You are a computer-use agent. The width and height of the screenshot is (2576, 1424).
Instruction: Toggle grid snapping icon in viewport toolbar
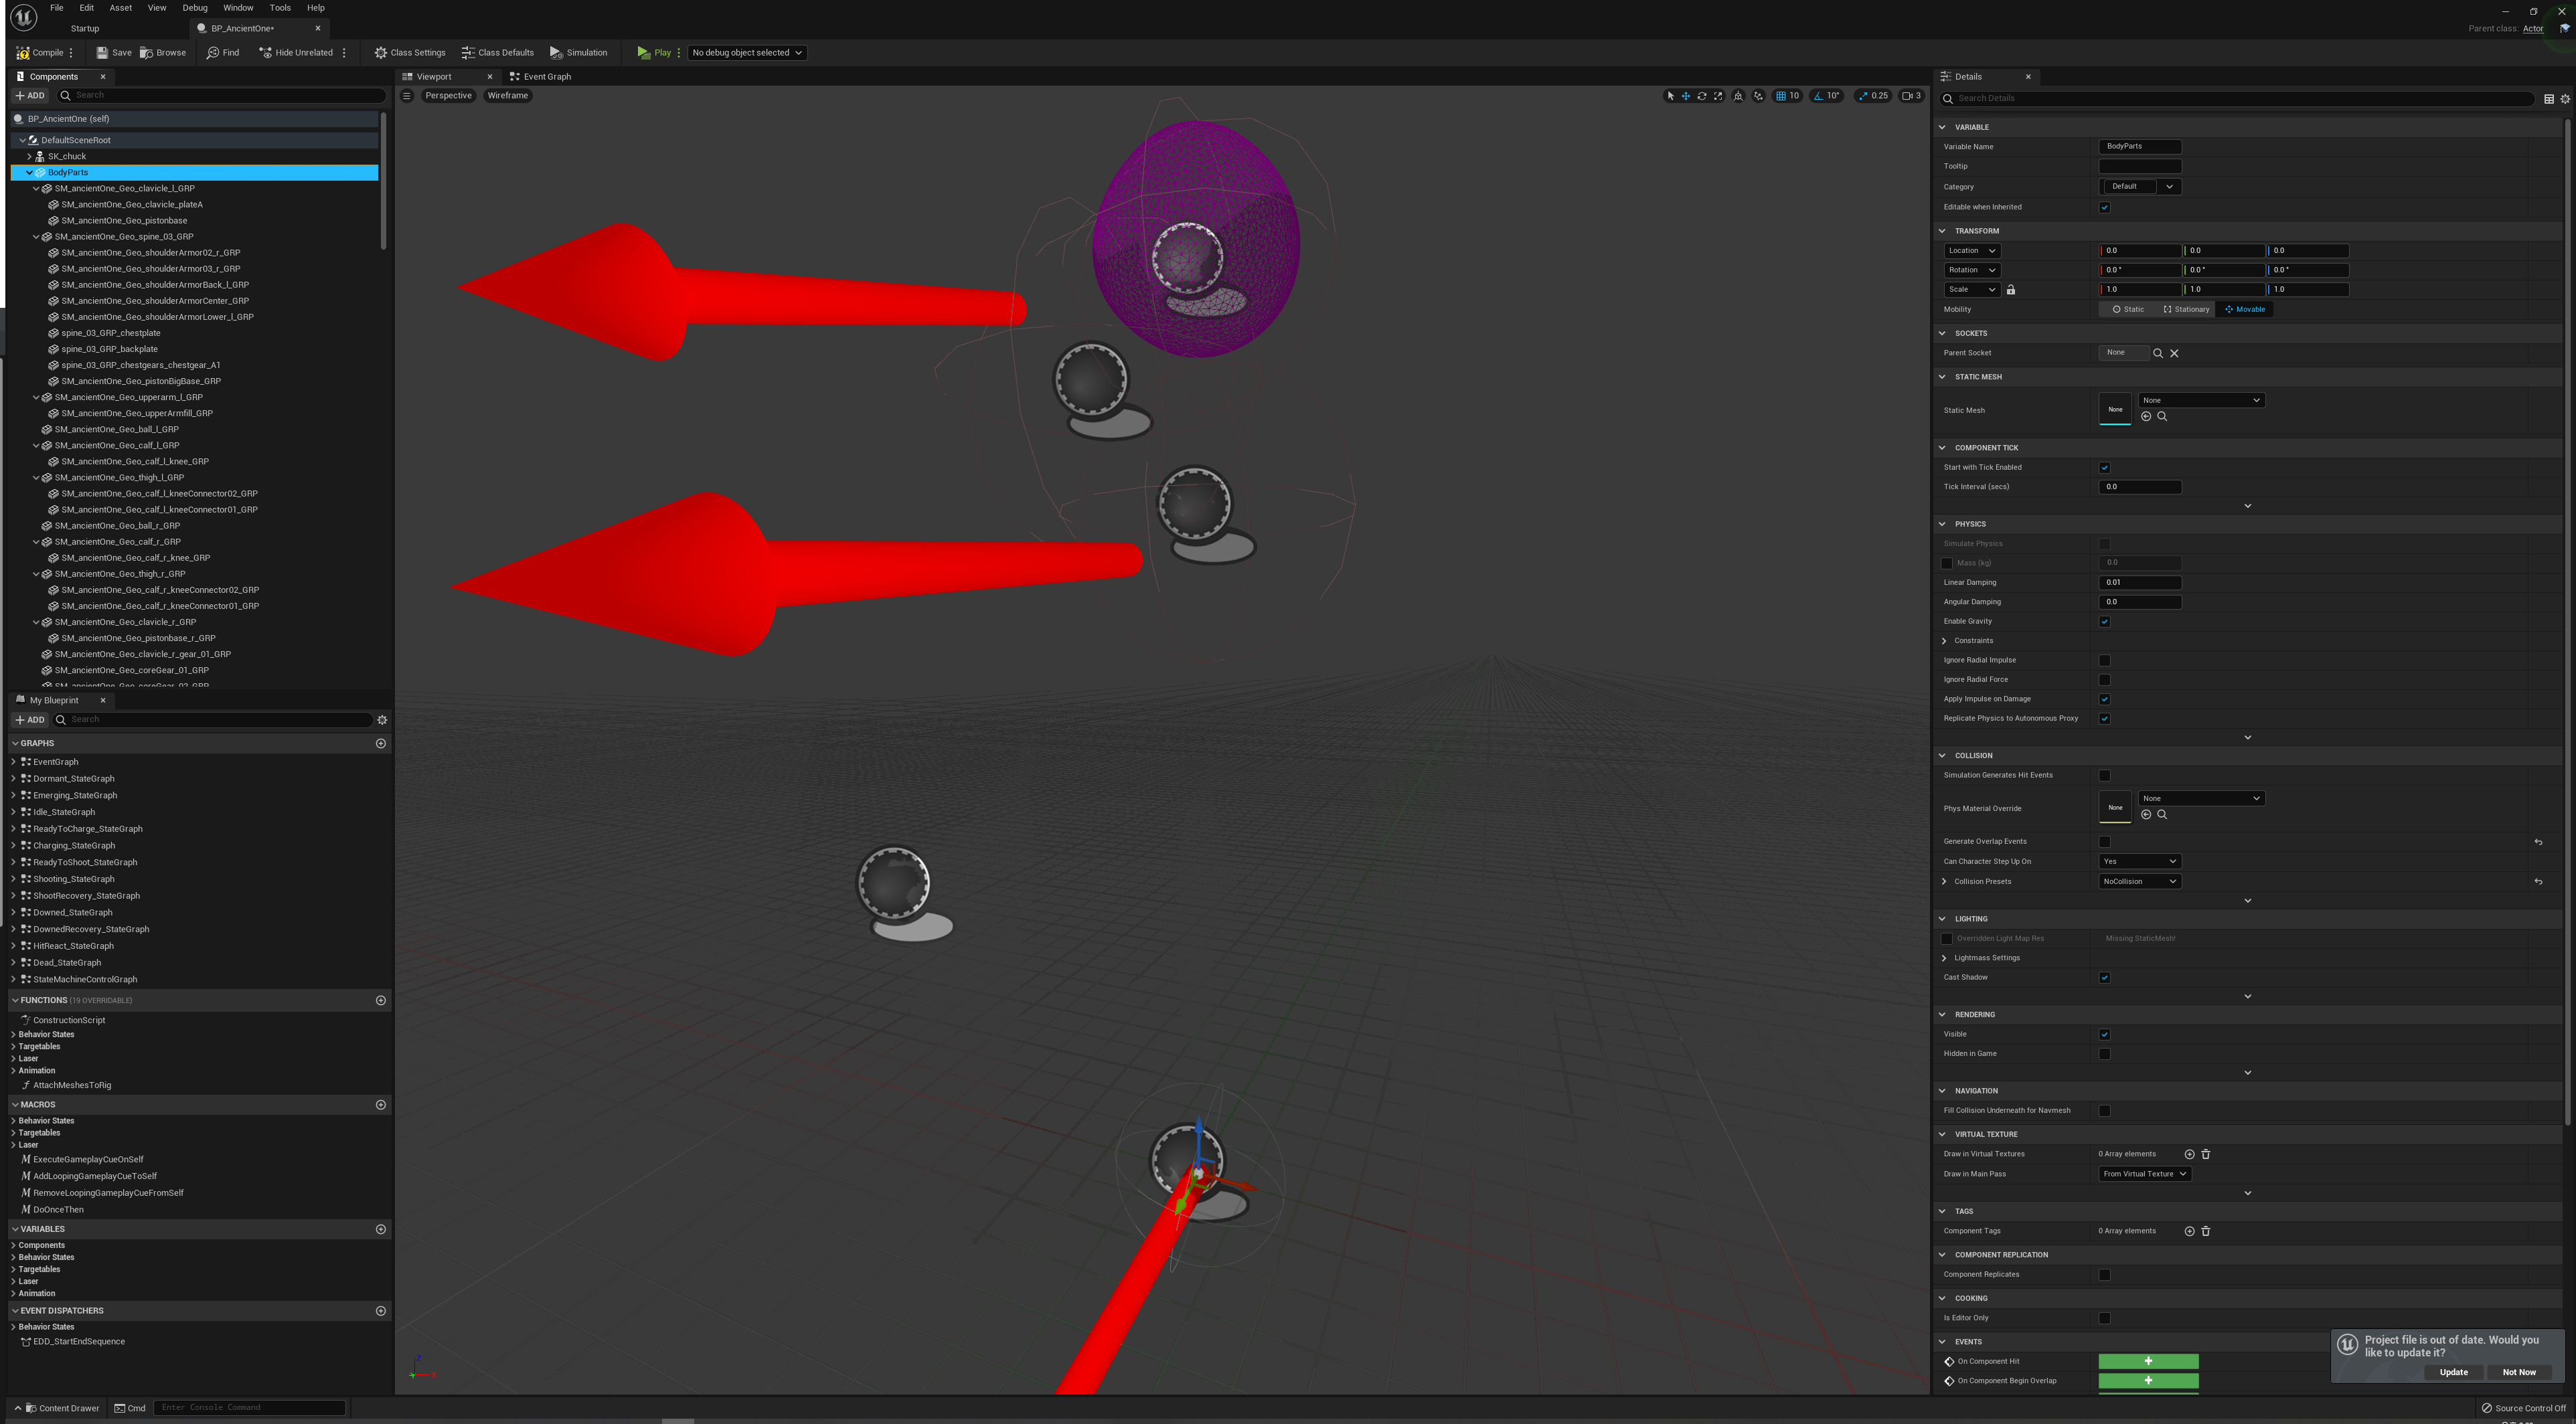coord(1781,96)
